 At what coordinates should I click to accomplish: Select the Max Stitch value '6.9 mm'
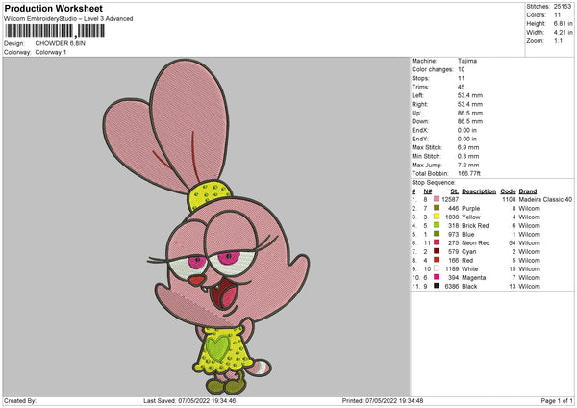(x=468, y=147)
